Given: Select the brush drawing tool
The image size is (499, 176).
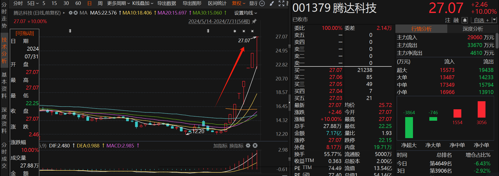Looking at the screenshot, I should 272,3.
